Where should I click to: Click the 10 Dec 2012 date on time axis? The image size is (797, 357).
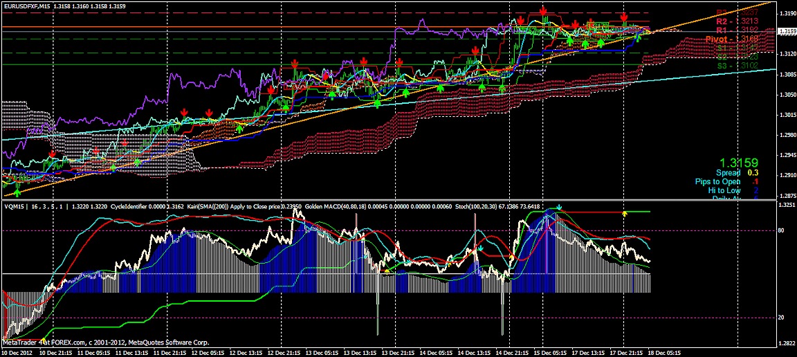[x=17, y=352]
